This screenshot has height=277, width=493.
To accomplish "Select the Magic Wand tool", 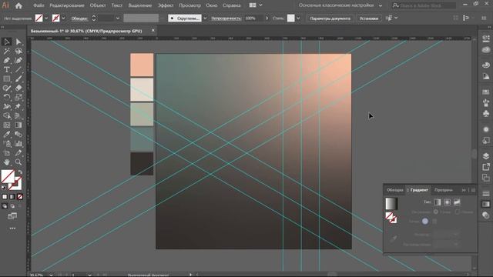I will [7, 51].
